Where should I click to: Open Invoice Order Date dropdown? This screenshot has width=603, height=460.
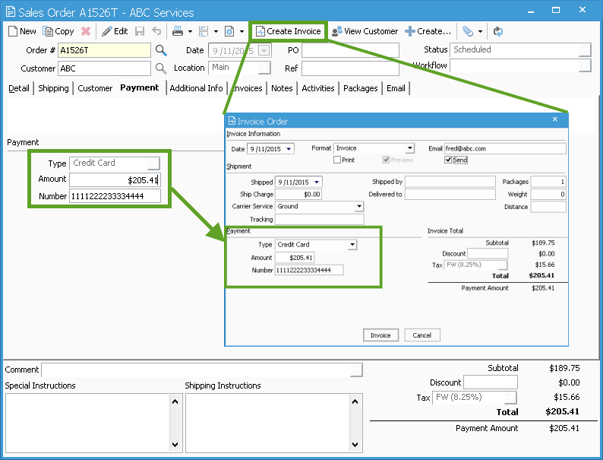(x=289, y=148)
